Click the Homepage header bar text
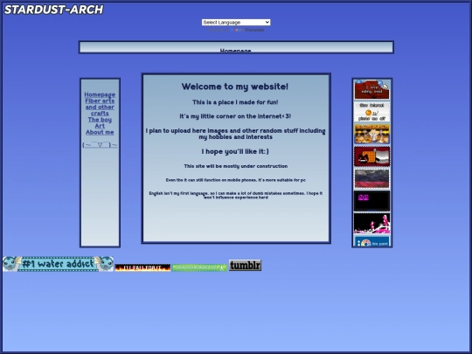This screenshot has height=354, width=472. 235,51
